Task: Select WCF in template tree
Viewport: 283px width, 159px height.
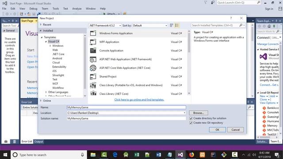Action: point(55,83)
